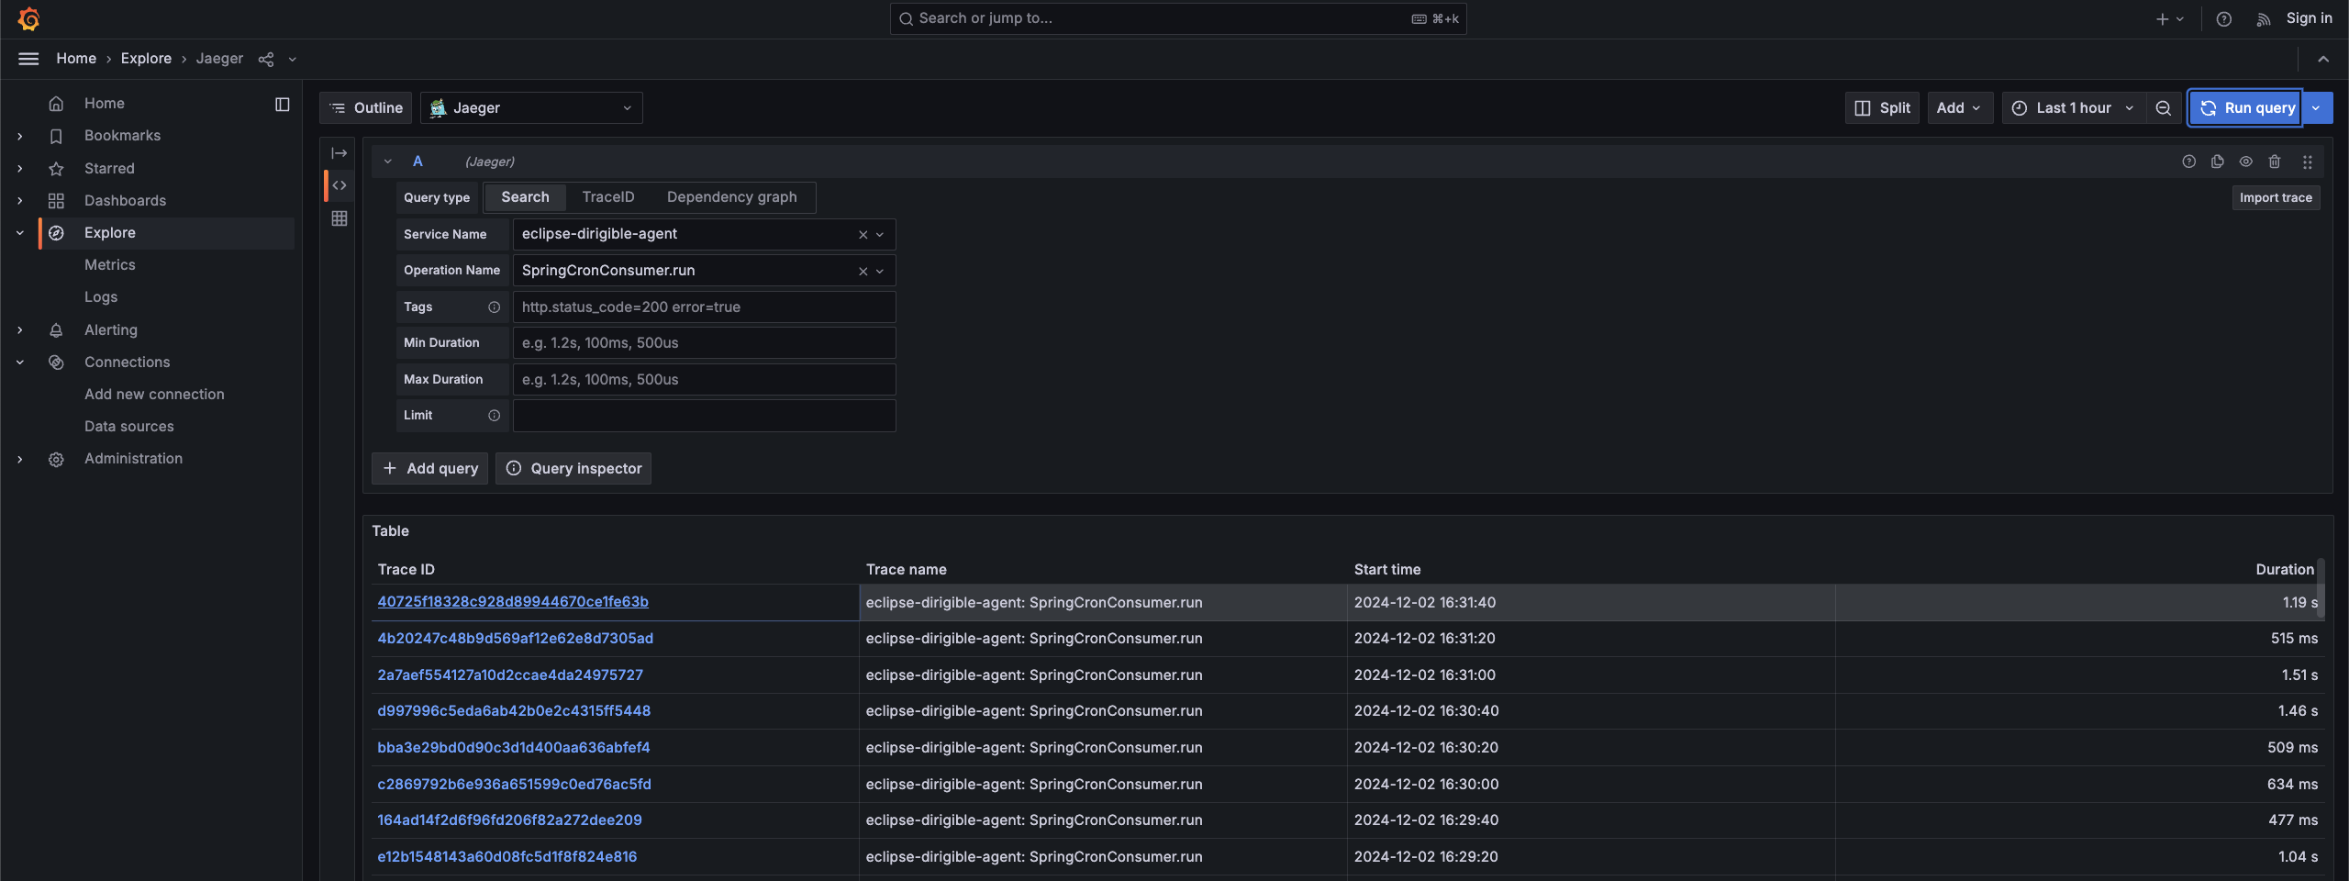Viewport: 2349px width, 881px height.
Task: Expand the Alerting section
Action: click(20, 330)
